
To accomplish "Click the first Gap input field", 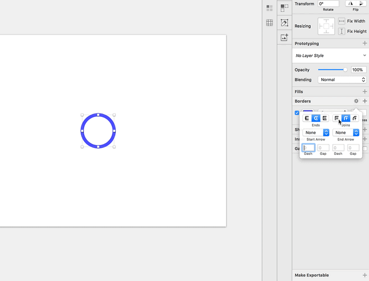I will pyautogui.click(x=323, y=148).
